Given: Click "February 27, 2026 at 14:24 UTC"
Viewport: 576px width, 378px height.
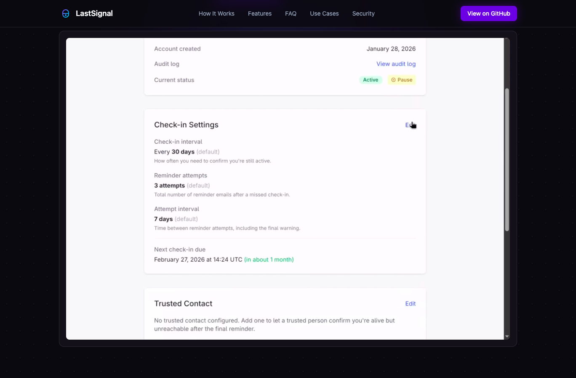Looking at the screenshot, I should (x=198, y=260).
